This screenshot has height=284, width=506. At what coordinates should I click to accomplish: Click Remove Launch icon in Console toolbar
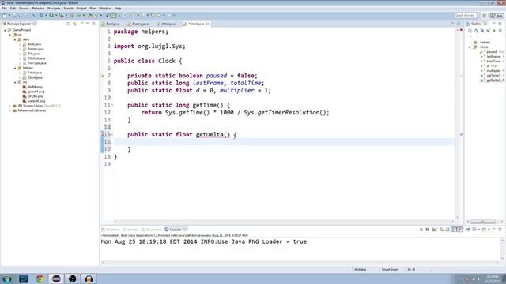(427, 230)
